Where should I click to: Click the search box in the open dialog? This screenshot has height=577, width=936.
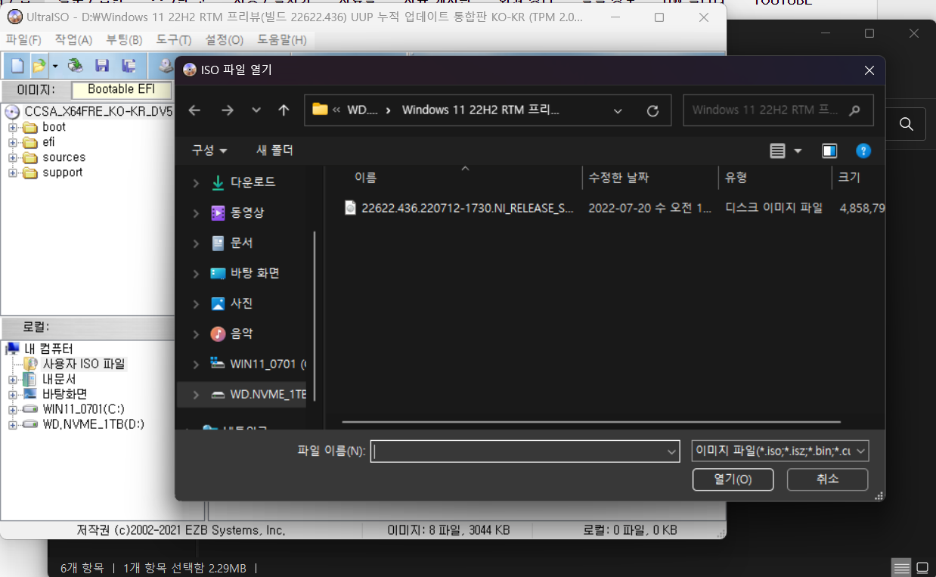(778, 110)
